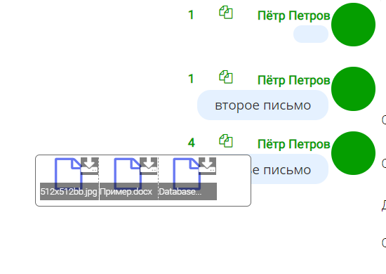Open the Пётр Петров name on the third message
Image resolution: width=386 pixels, height=274 pixels.
293,144
